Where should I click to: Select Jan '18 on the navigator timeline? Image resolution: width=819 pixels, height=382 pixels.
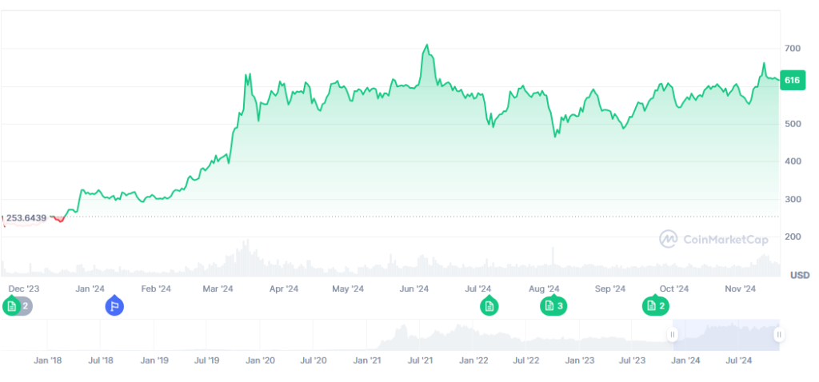point(48,360)
